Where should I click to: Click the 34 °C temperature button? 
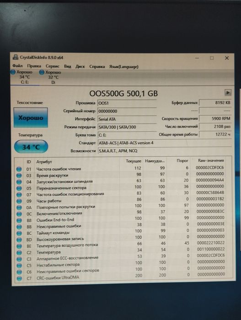31,147
